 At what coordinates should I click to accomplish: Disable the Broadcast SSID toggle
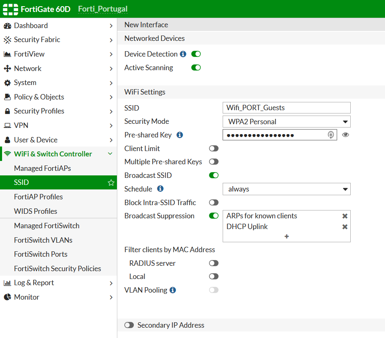(214, 175)
